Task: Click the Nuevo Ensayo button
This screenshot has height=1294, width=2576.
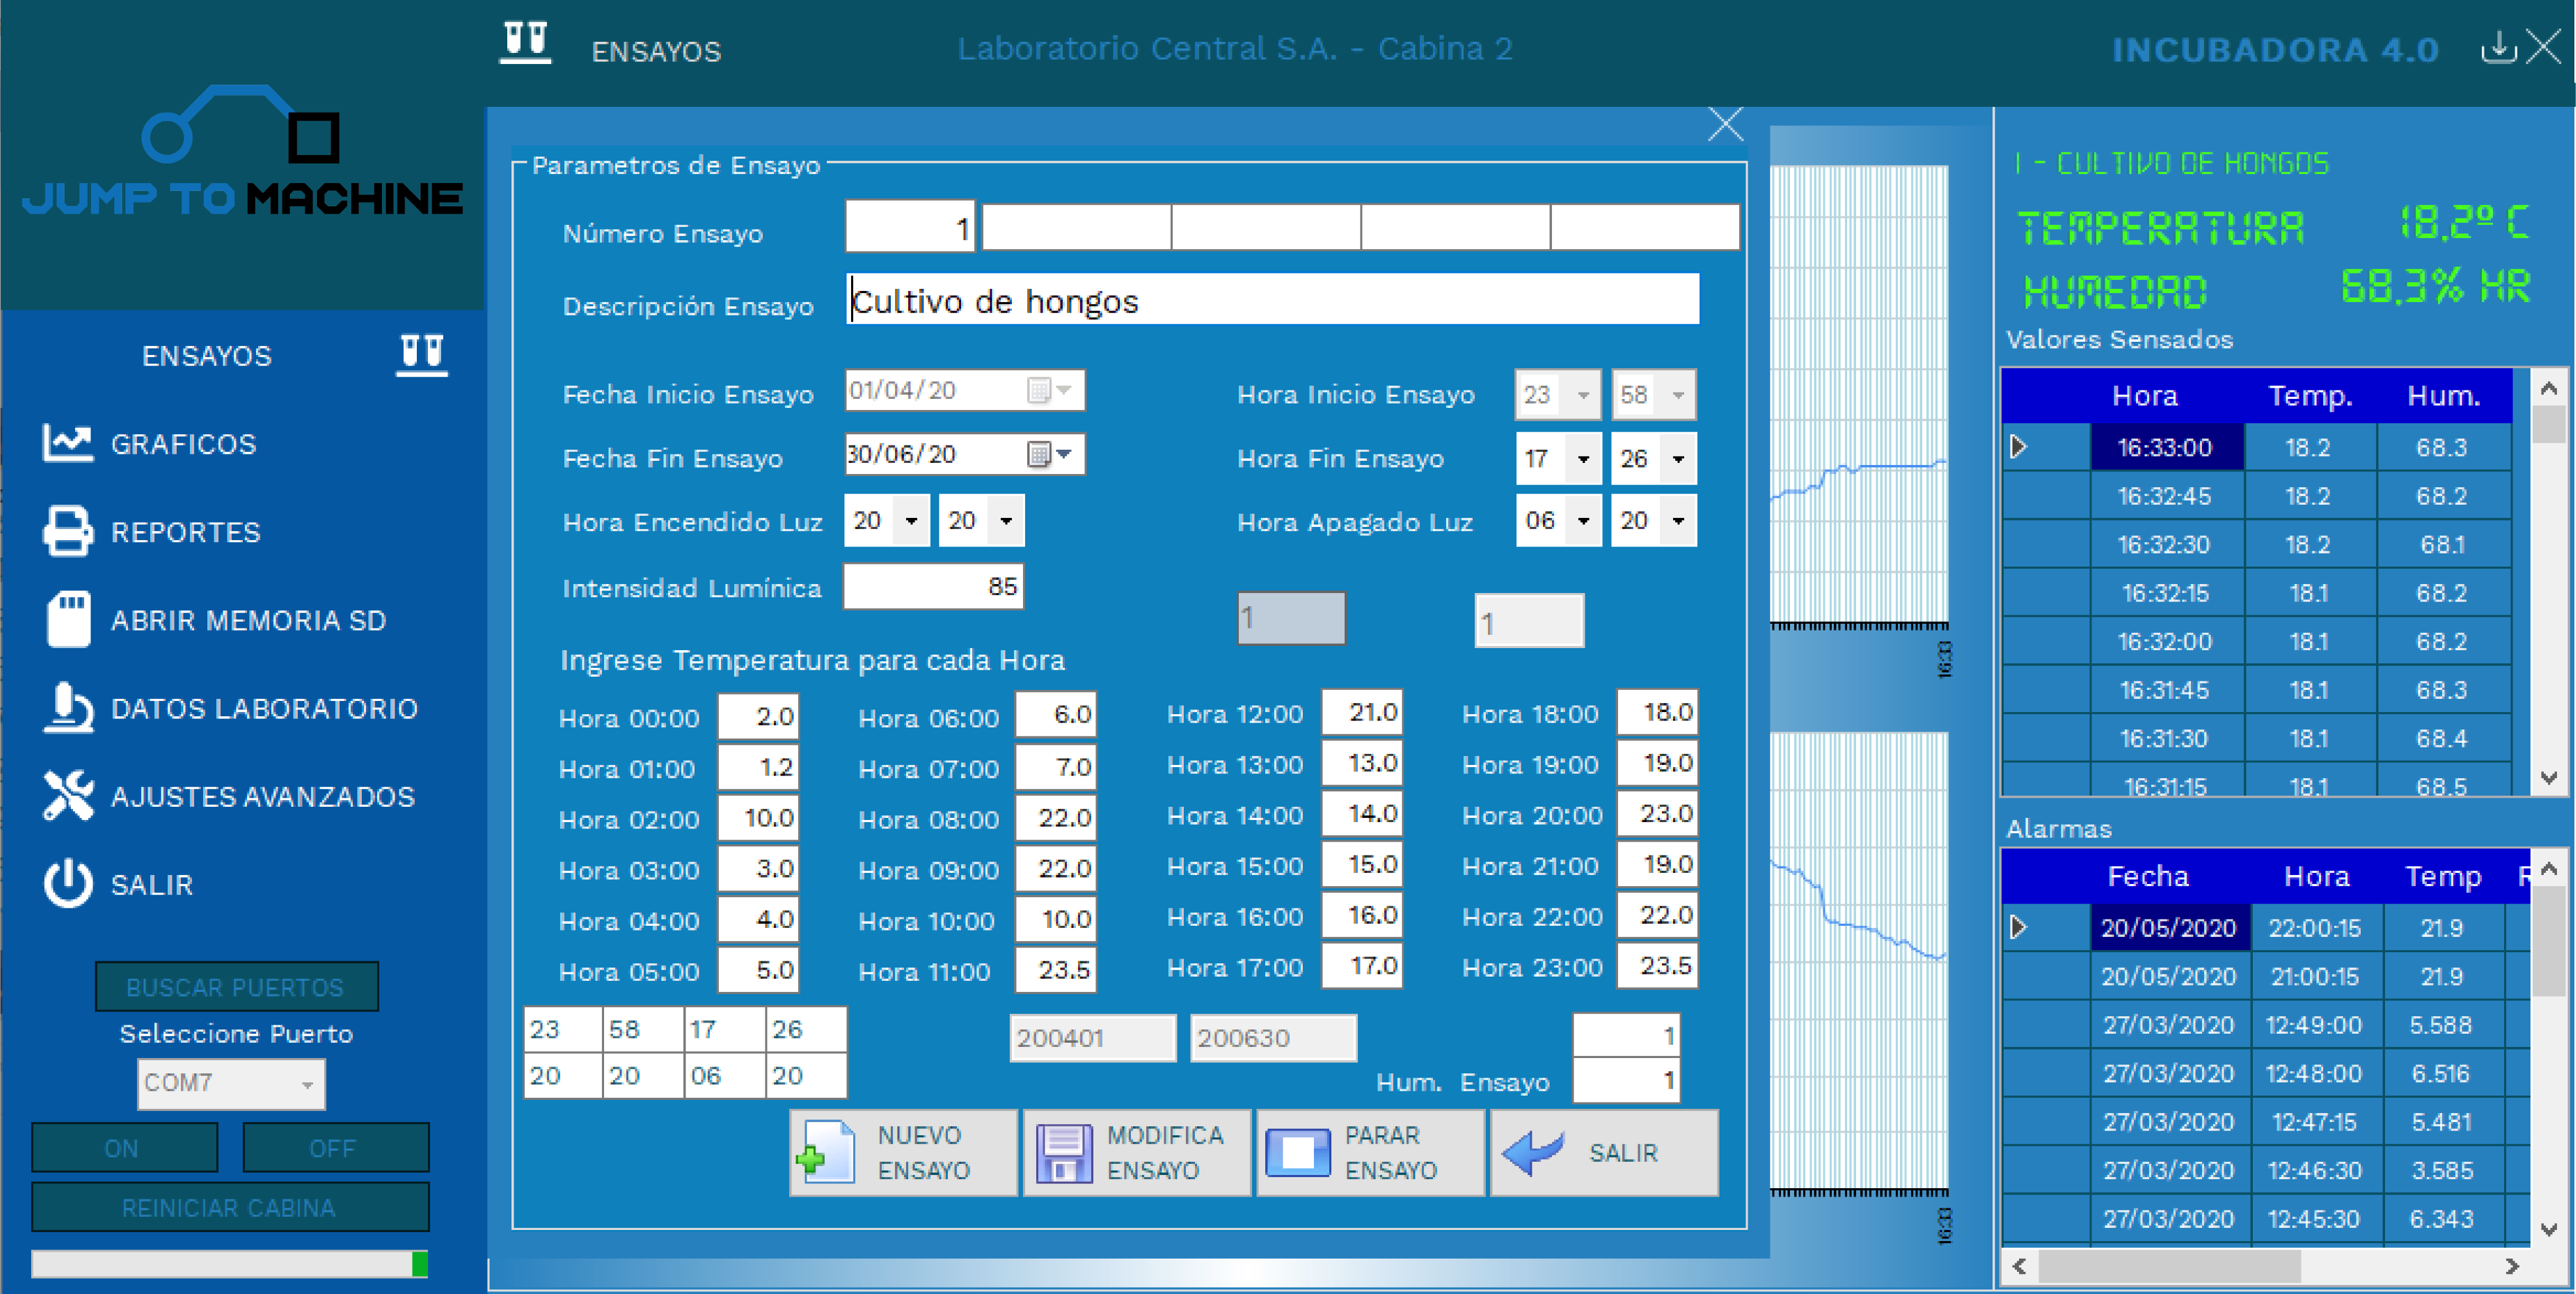Action: tap(902, 1152)
